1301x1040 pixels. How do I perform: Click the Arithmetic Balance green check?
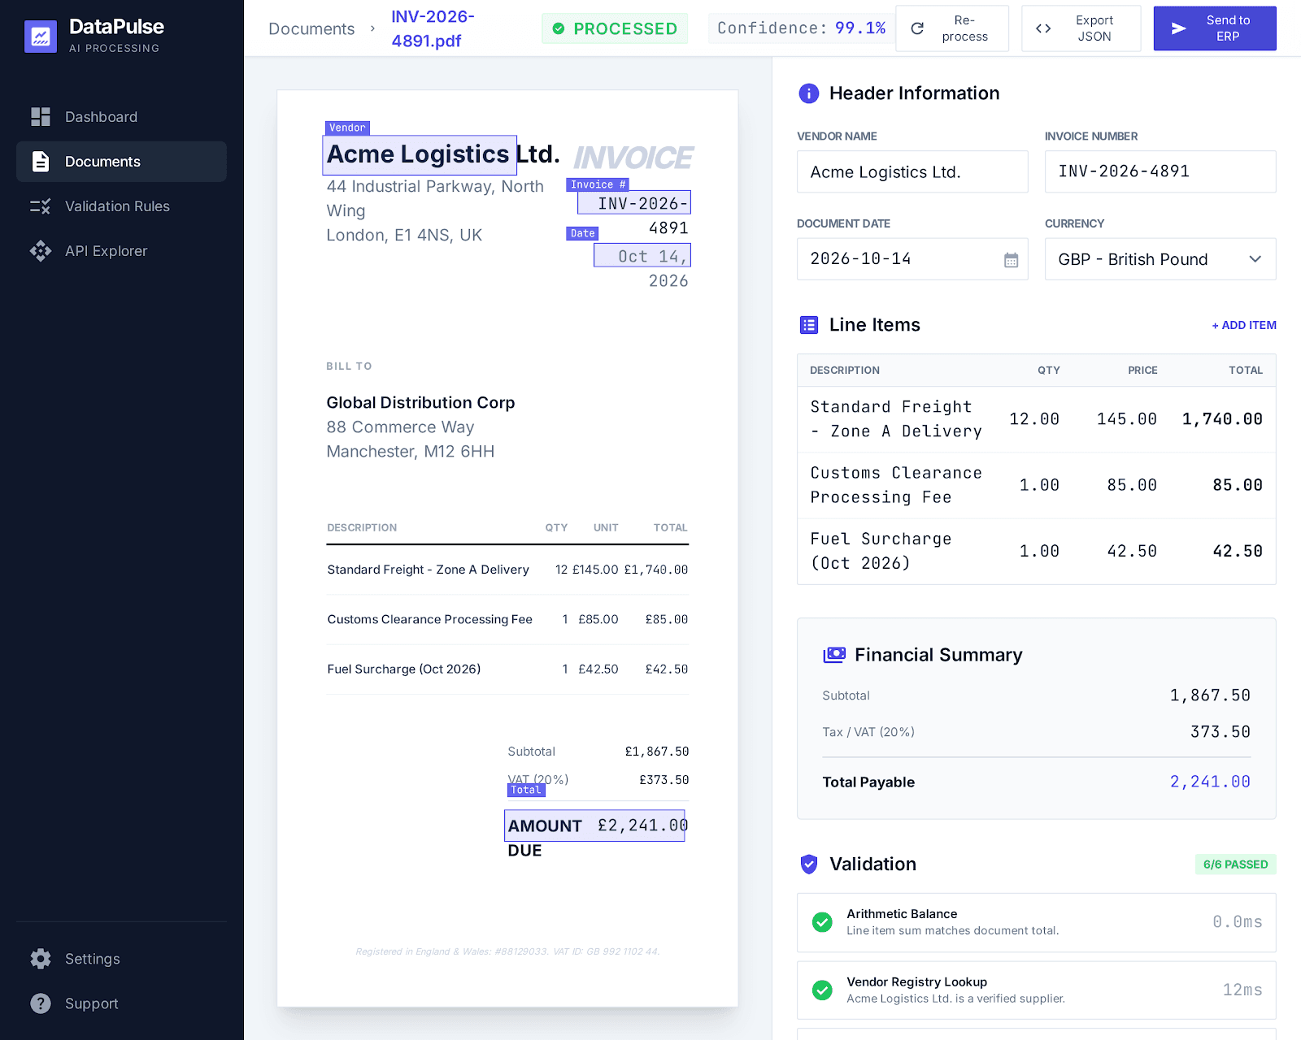(x=822, y=922)
